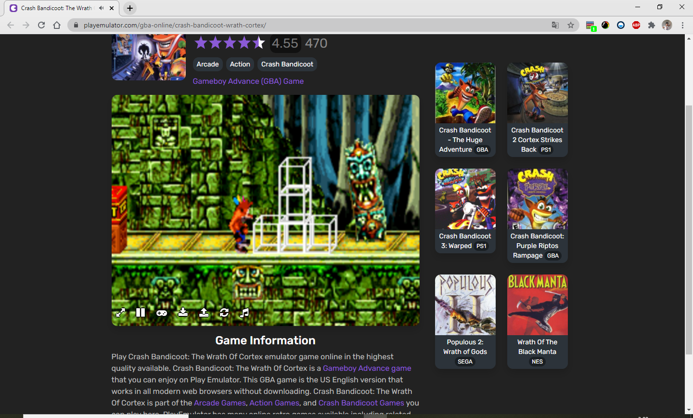Open the blue circle extension icon
693x418 pixels.
point(621,25)
